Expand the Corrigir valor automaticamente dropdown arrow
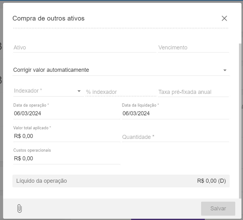The image size is (243, 220). tap(225, 70)
